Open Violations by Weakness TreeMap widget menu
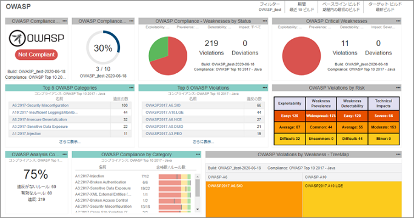The width and height of the screenshot is (414, 218). 398,154
